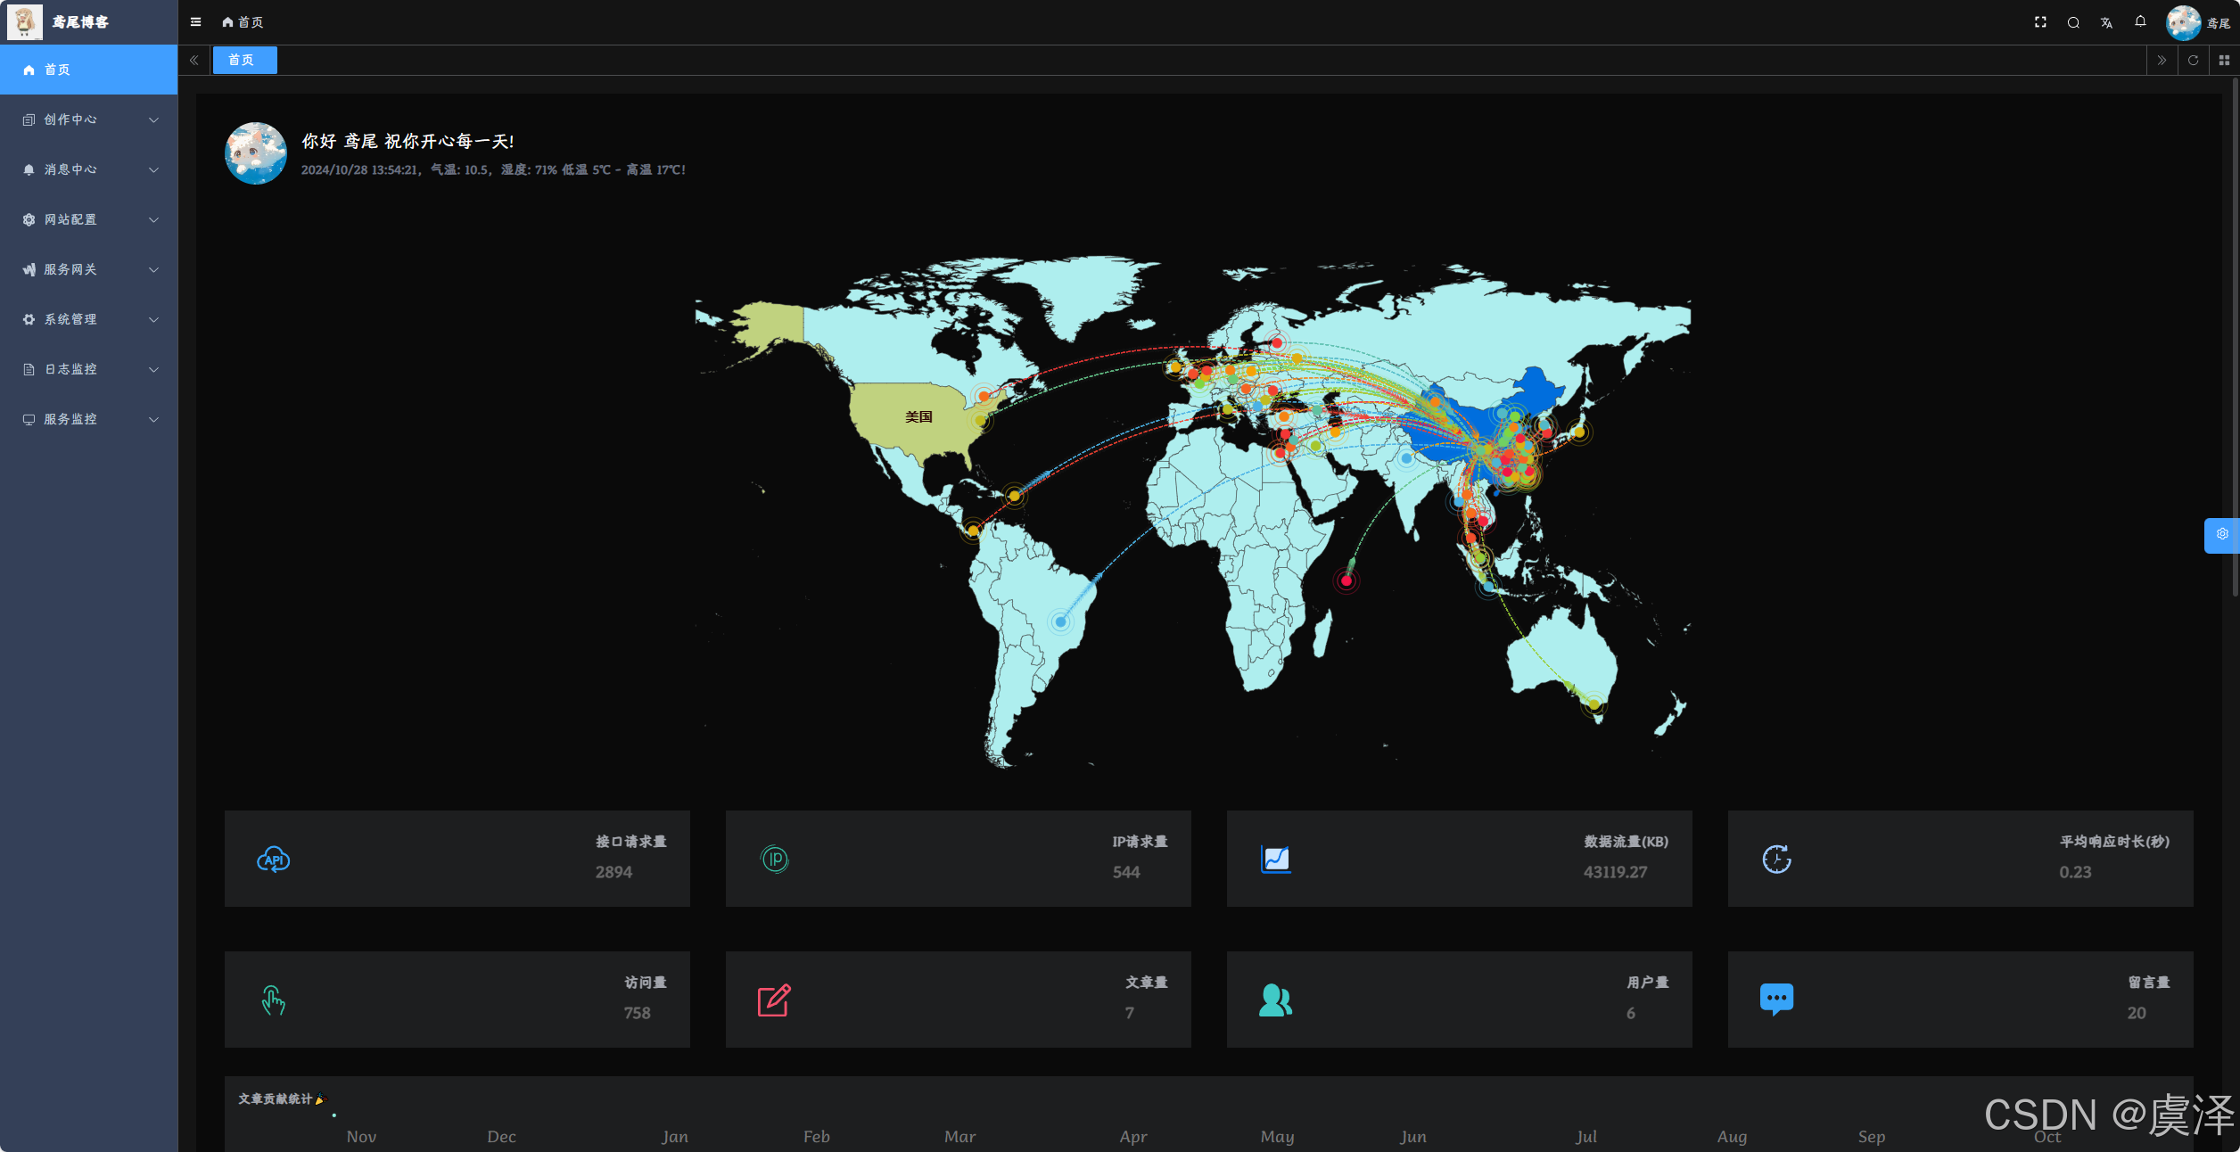Click the 留言量 value 20
2240x1152 pixels.
click(2137, 1013)
